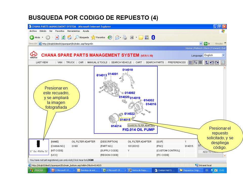Open the CART tab
Image resolution: width=243 pixels, height=182 pixels.
pos(139,62)
